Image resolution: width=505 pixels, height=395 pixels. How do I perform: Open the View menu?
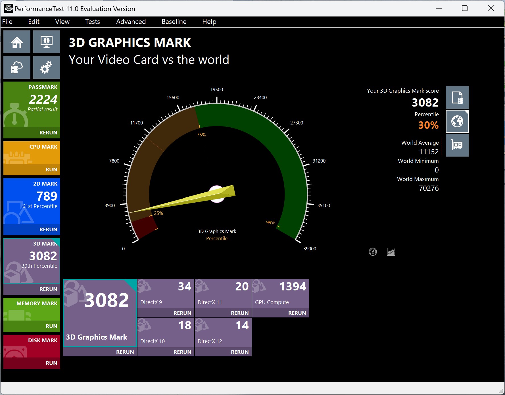62,22
